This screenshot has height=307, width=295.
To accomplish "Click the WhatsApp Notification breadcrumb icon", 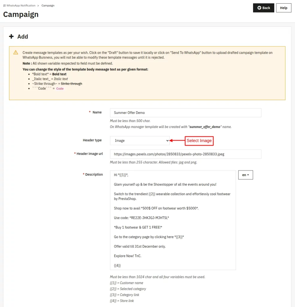I will click(x=4, y=6).
